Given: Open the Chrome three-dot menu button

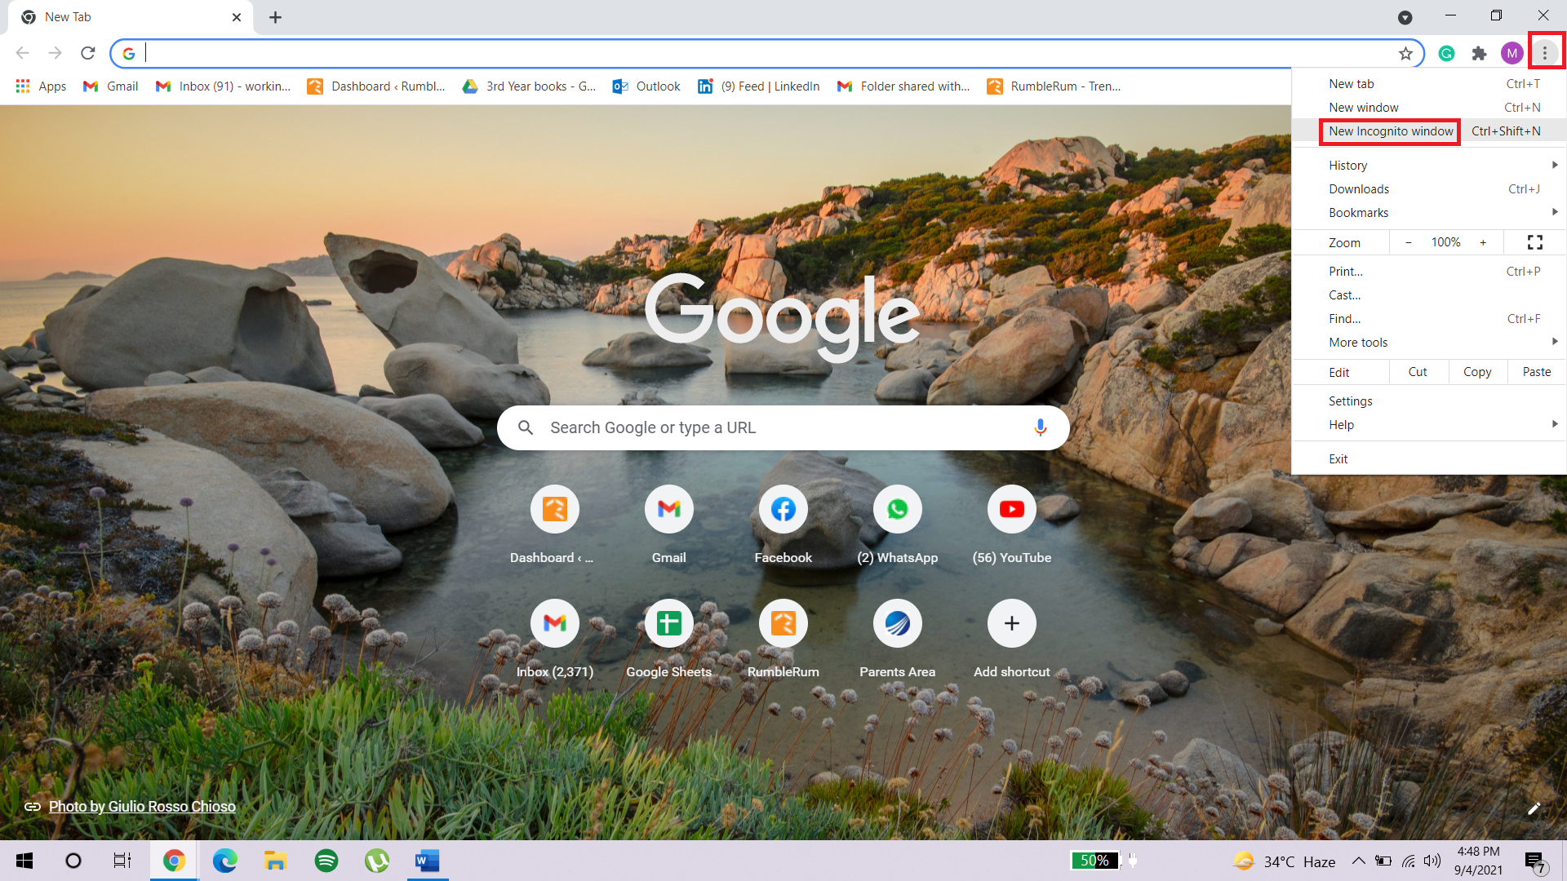Looking at the screenshot, I should pyautogui.click(x=1544, y=53).
